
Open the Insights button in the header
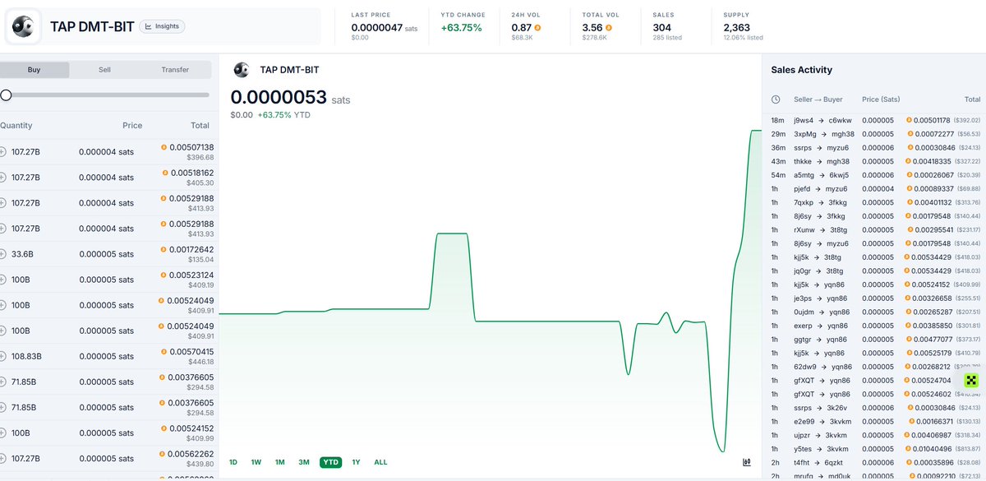tap(162, 26)
